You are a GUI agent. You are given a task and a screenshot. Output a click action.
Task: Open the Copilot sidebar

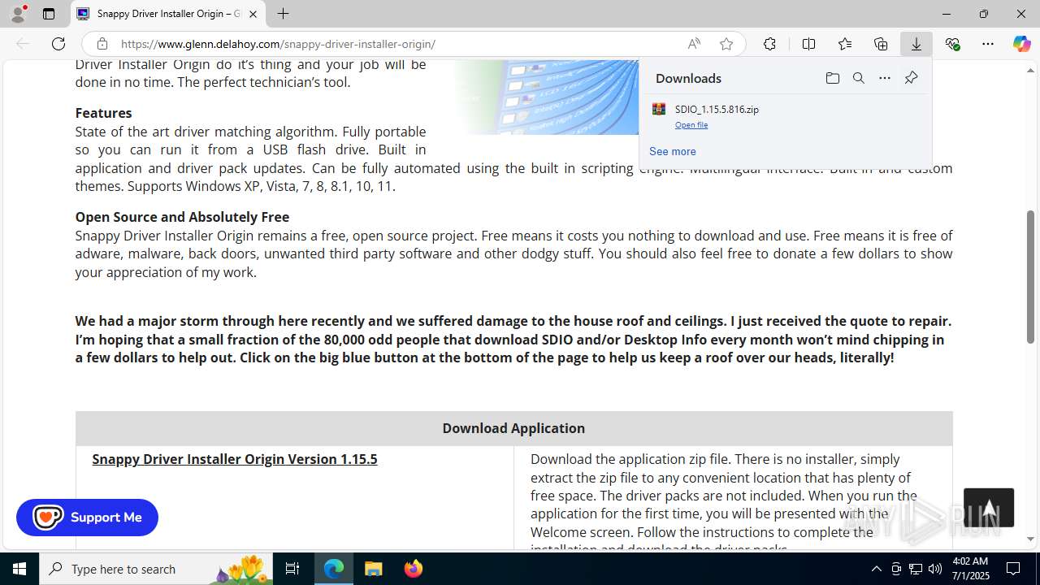(1021, 44)
